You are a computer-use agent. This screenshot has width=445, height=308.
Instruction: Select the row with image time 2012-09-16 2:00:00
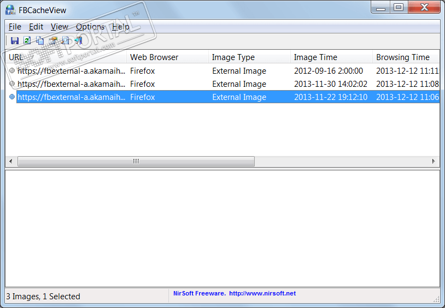(x=222, y=70)
